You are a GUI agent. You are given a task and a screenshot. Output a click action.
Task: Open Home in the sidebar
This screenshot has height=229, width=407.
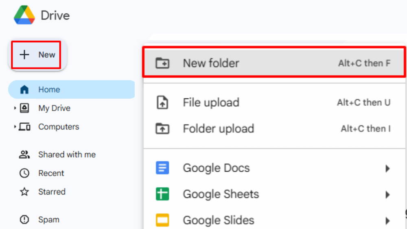coord(72,89)
